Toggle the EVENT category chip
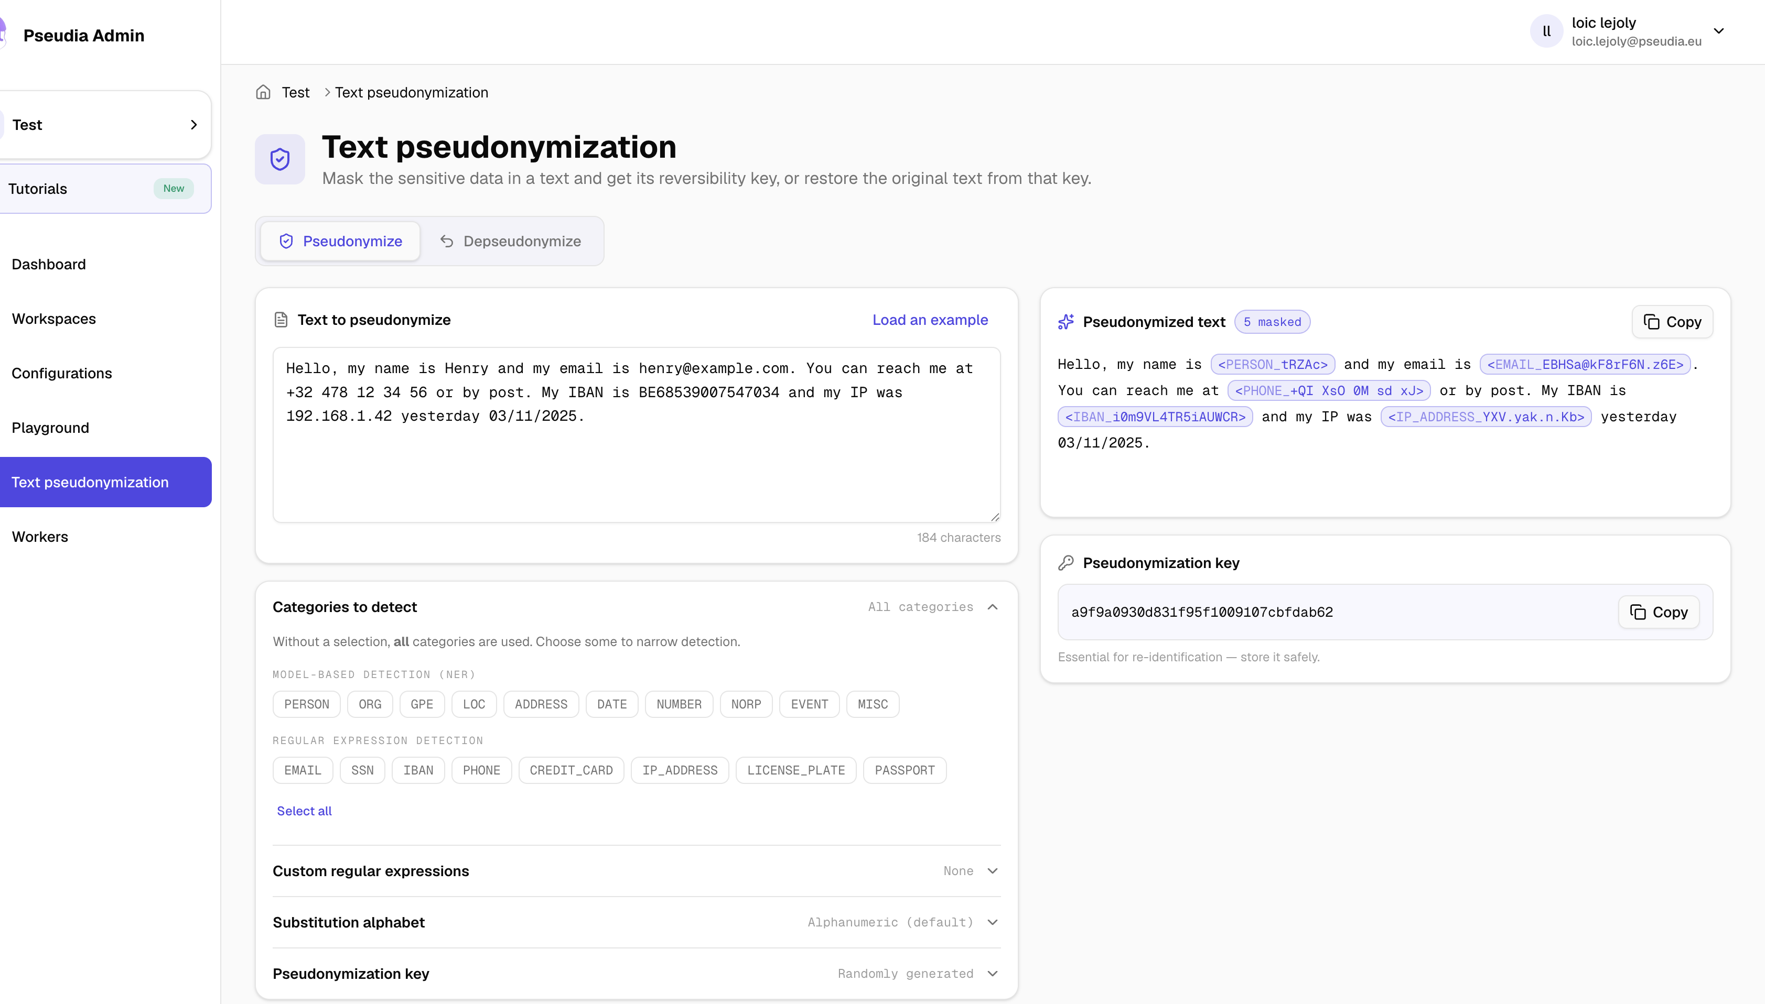 point(810,704)
